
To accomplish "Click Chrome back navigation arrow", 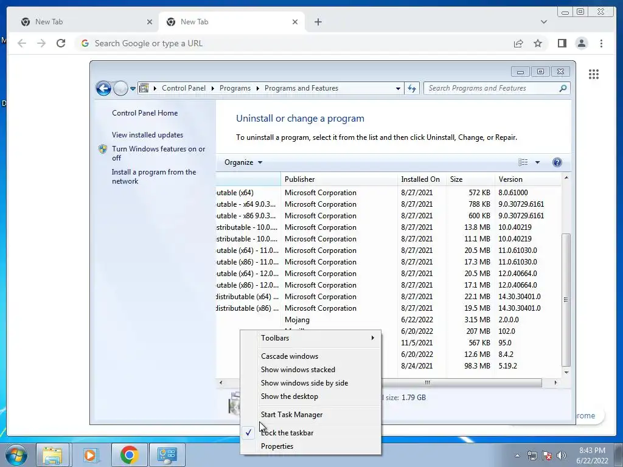I will [x=22, y=43].
